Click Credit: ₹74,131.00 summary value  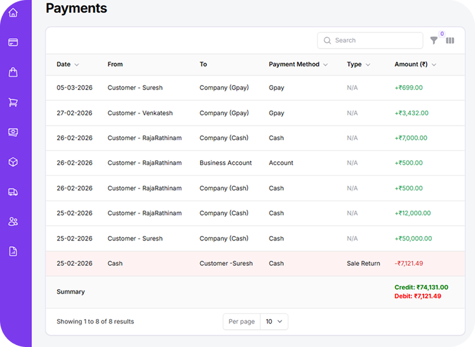click(422, 287)
